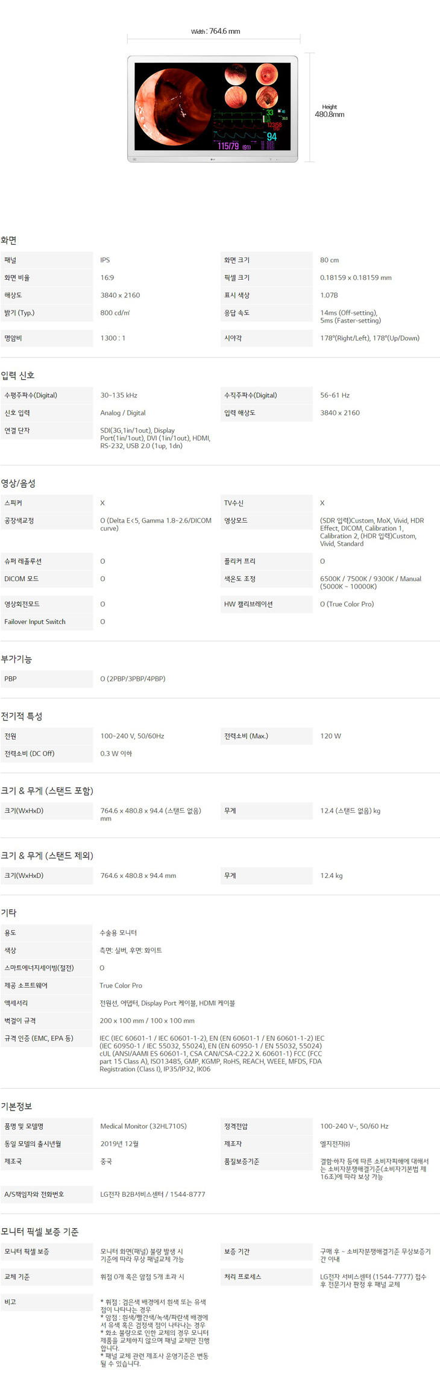Click the top-right small endoscopy circle
440x1374 pixels.
tap(266, 75)
